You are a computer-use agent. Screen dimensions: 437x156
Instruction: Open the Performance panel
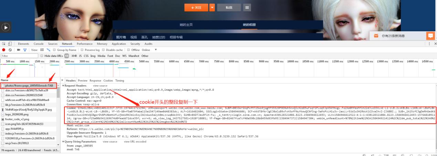pyautogui.click(x=84, y=44)
